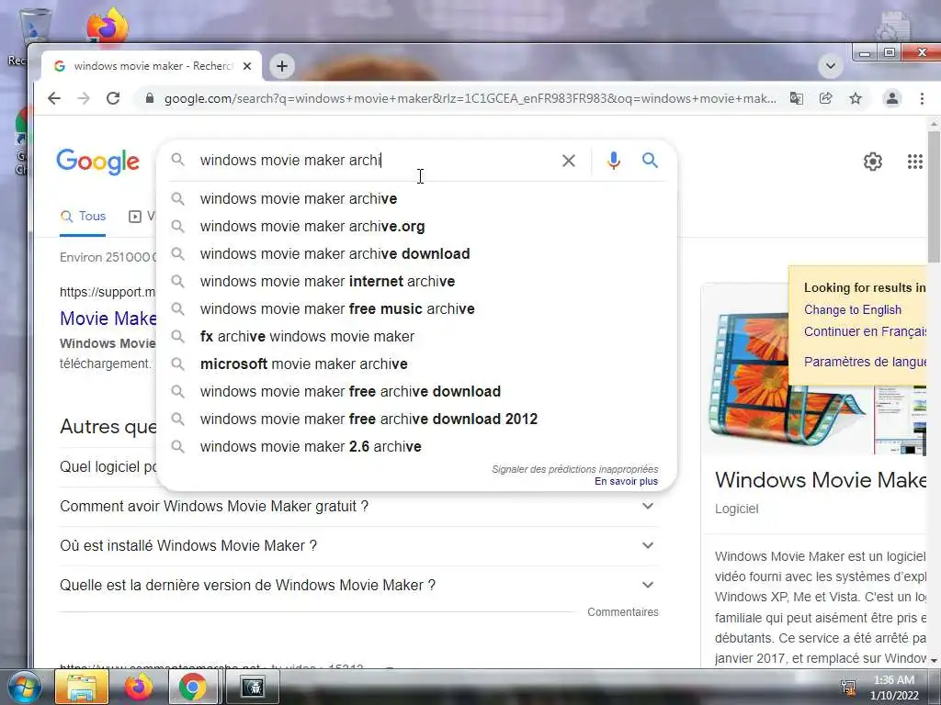Select suggestion "windows movie maker archive download"
941x705 pixels.
(416, 253)
